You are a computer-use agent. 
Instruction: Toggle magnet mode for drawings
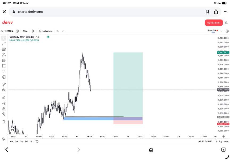click(4, 97)
